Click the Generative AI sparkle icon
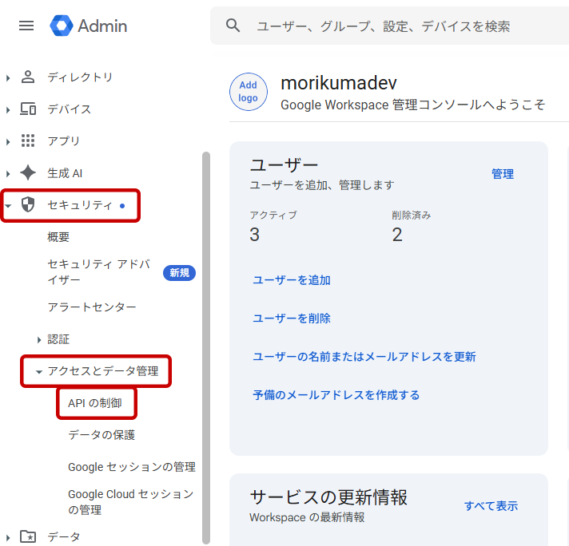This screenshot has width=569, height=546. pos(28,173)
